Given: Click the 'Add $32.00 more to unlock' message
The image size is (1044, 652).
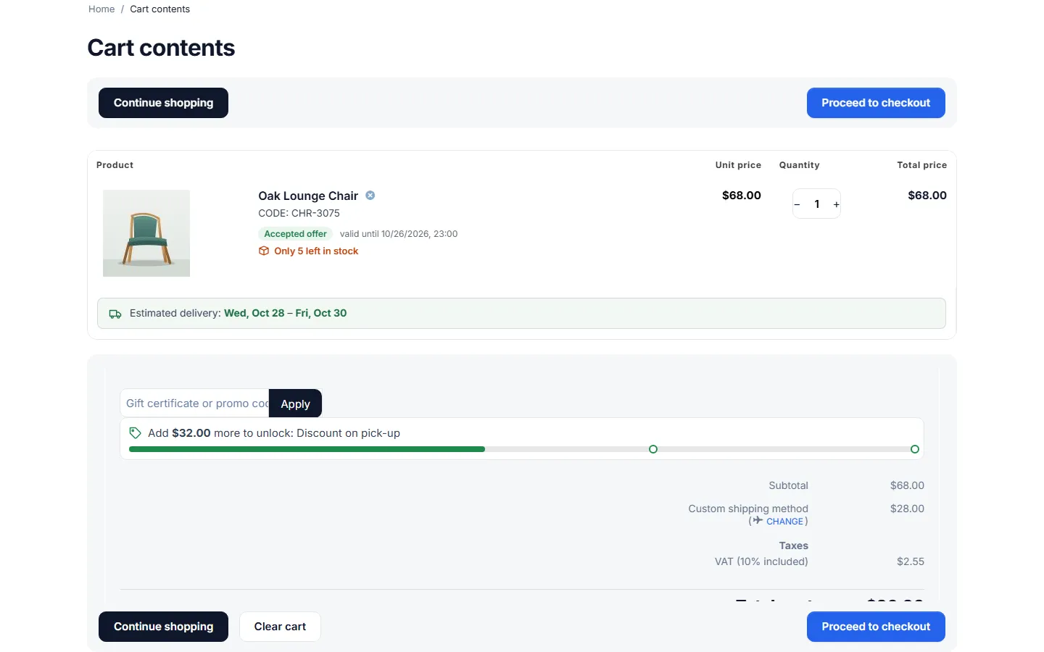Looking at the screenshot, I should (x=274, y=433).
